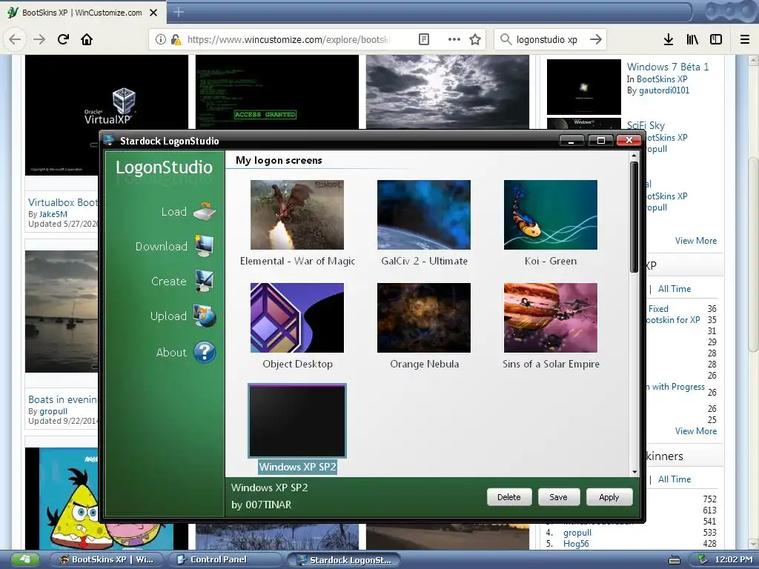Select the Orange Nebula thumbnail
This screenshot has height=569, width=759.
pyautogui.click(x=424, y=318)
